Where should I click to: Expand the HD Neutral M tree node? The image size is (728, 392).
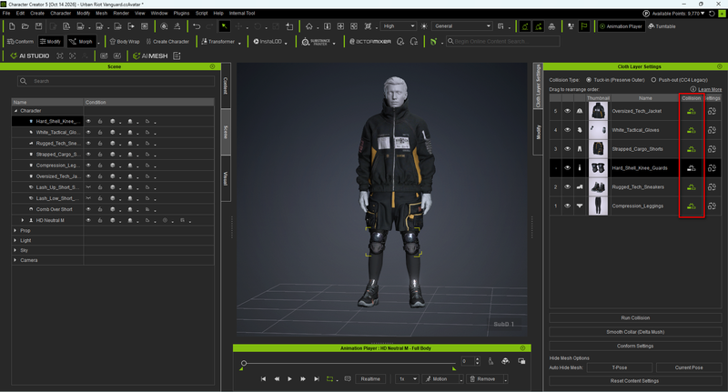point(23,220)
